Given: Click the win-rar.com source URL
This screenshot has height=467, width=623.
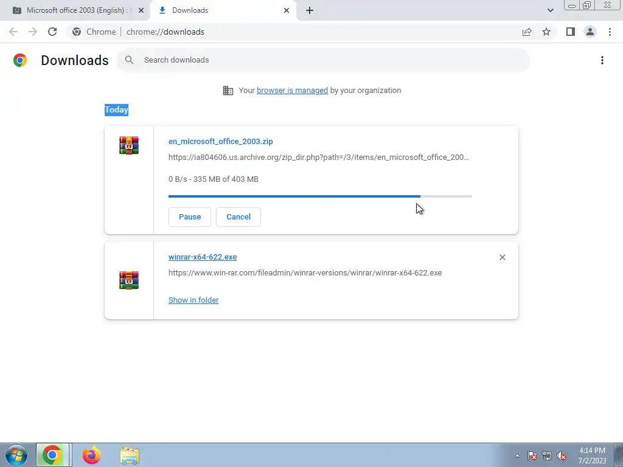Looking at the screenshot, I should (x=305, y=273).
